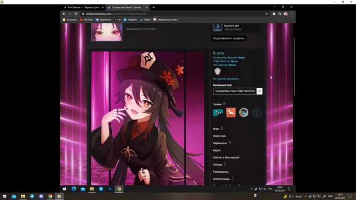
Task: Click the 20:42 clock in recorded taskbar
Action: point(280,189)
